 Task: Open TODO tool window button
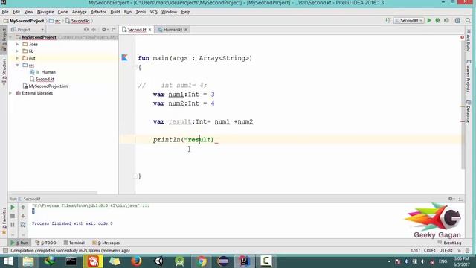(x=46, y=243)
